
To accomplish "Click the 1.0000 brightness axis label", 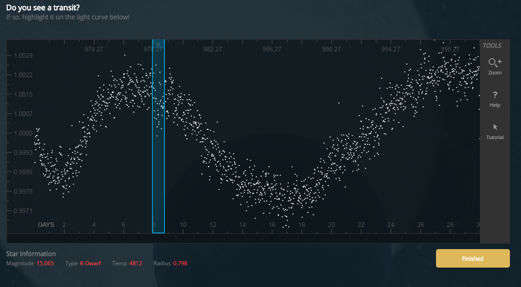I will [23, 133].
